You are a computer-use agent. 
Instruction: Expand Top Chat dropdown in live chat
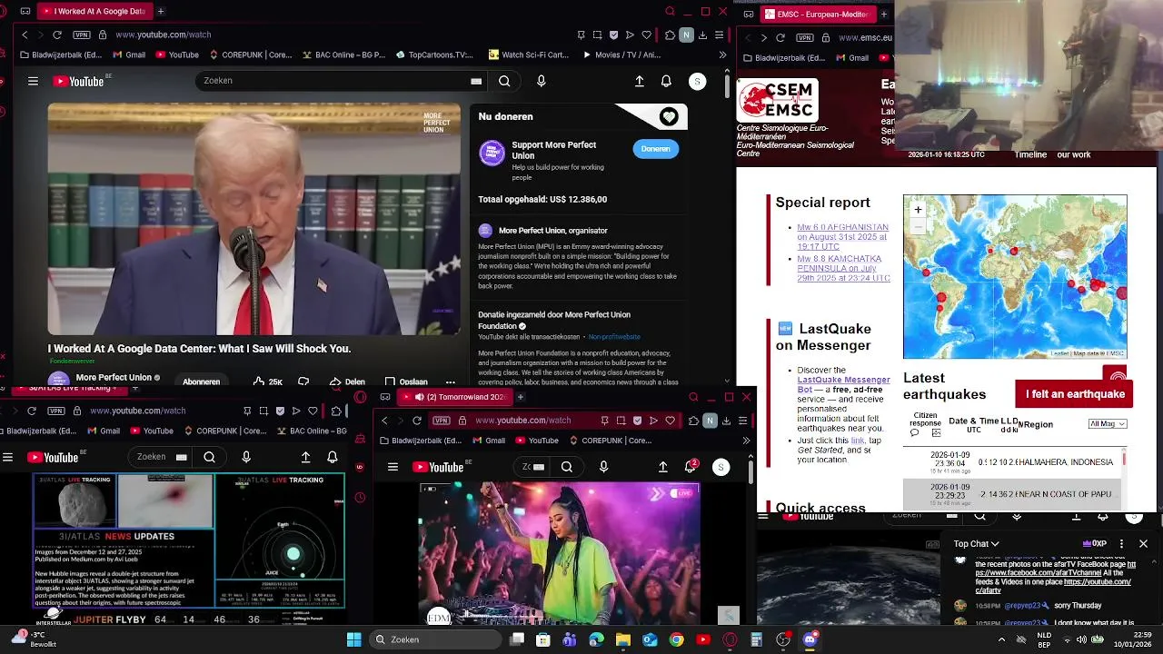coord(976,544)
